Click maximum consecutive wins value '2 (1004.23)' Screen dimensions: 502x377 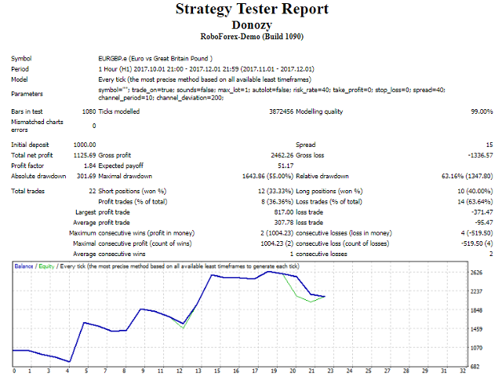click(277, 233)
